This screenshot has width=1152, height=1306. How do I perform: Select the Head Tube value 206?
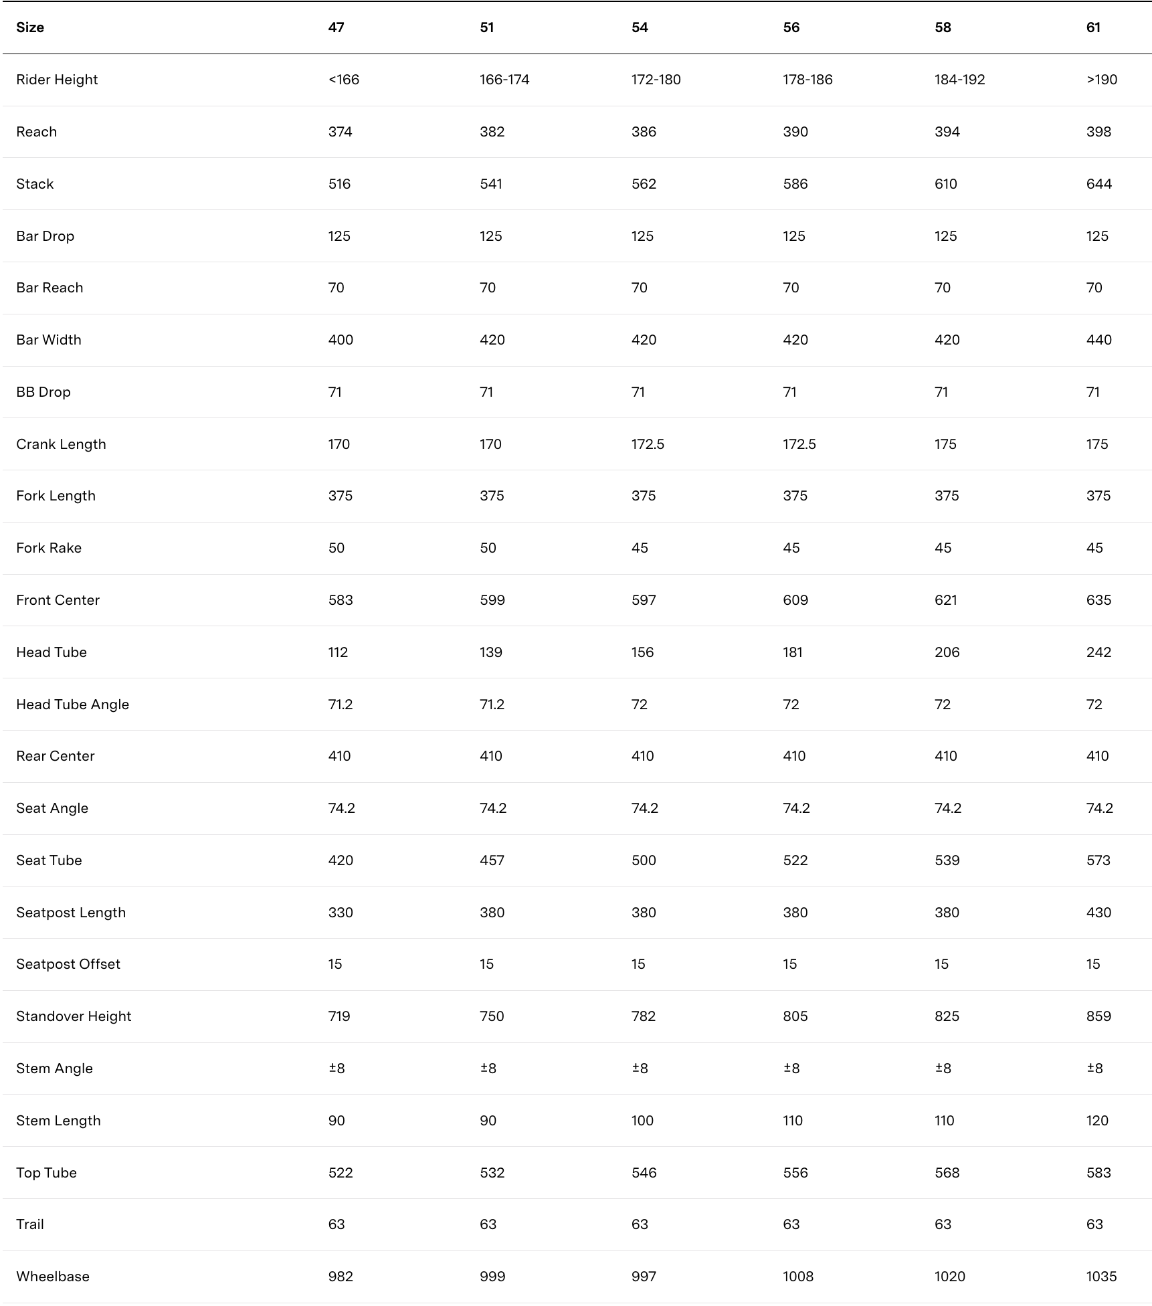coord(947,652)
